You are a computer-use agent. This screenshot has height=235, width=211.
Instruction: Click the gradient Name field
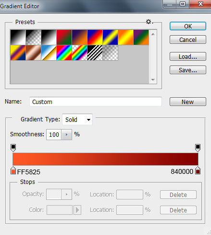96,102
